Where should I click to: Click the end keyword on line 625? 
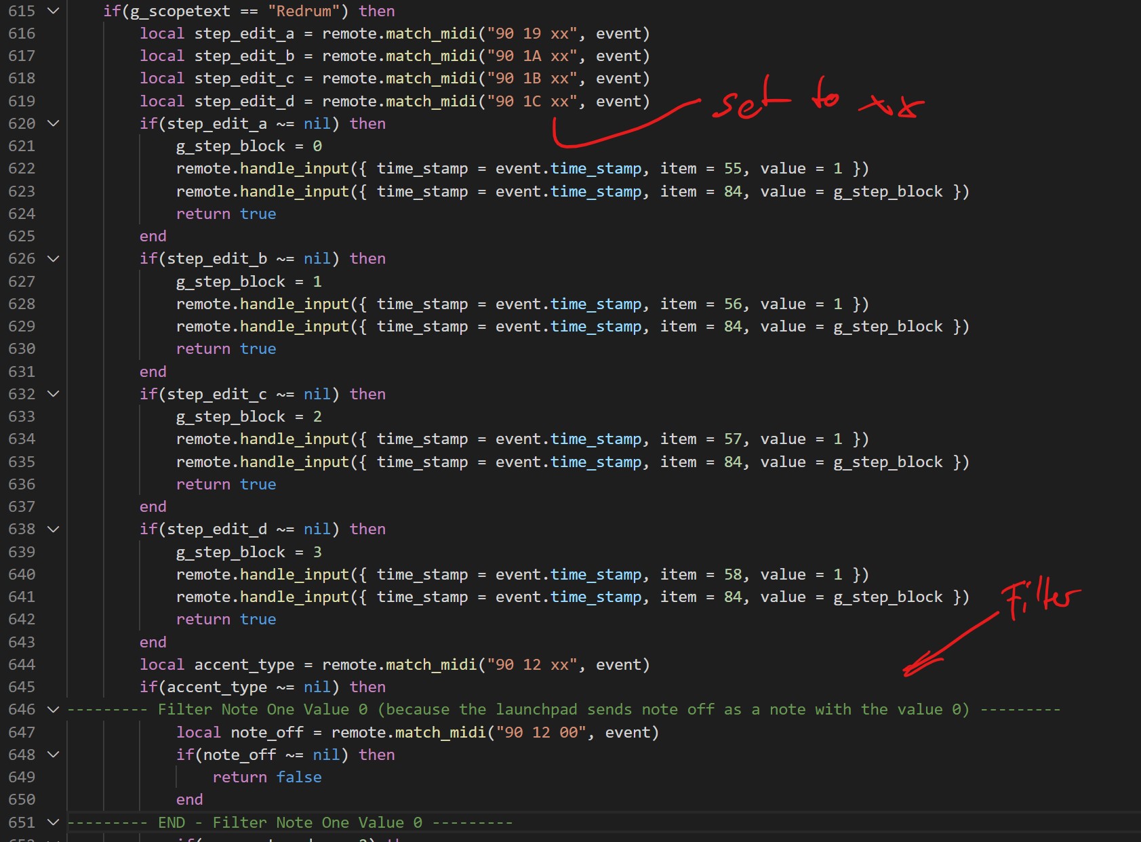153,236
